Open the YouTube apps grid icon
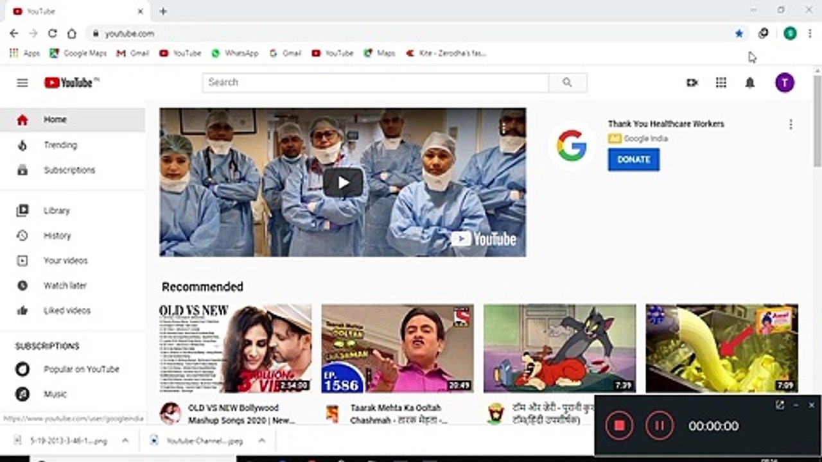The width and height of the screenshot is (822, 462). [x=721, y=83]
